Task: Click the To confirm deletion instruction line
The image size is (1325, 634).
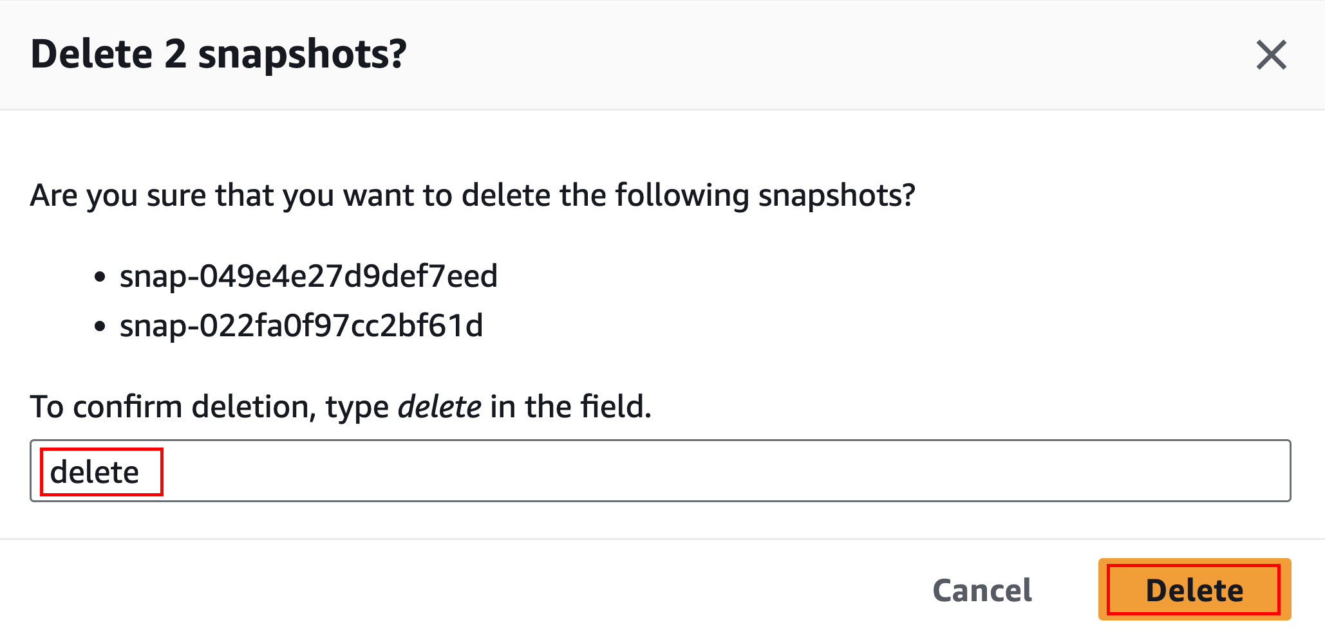Action: coord(341,406)
